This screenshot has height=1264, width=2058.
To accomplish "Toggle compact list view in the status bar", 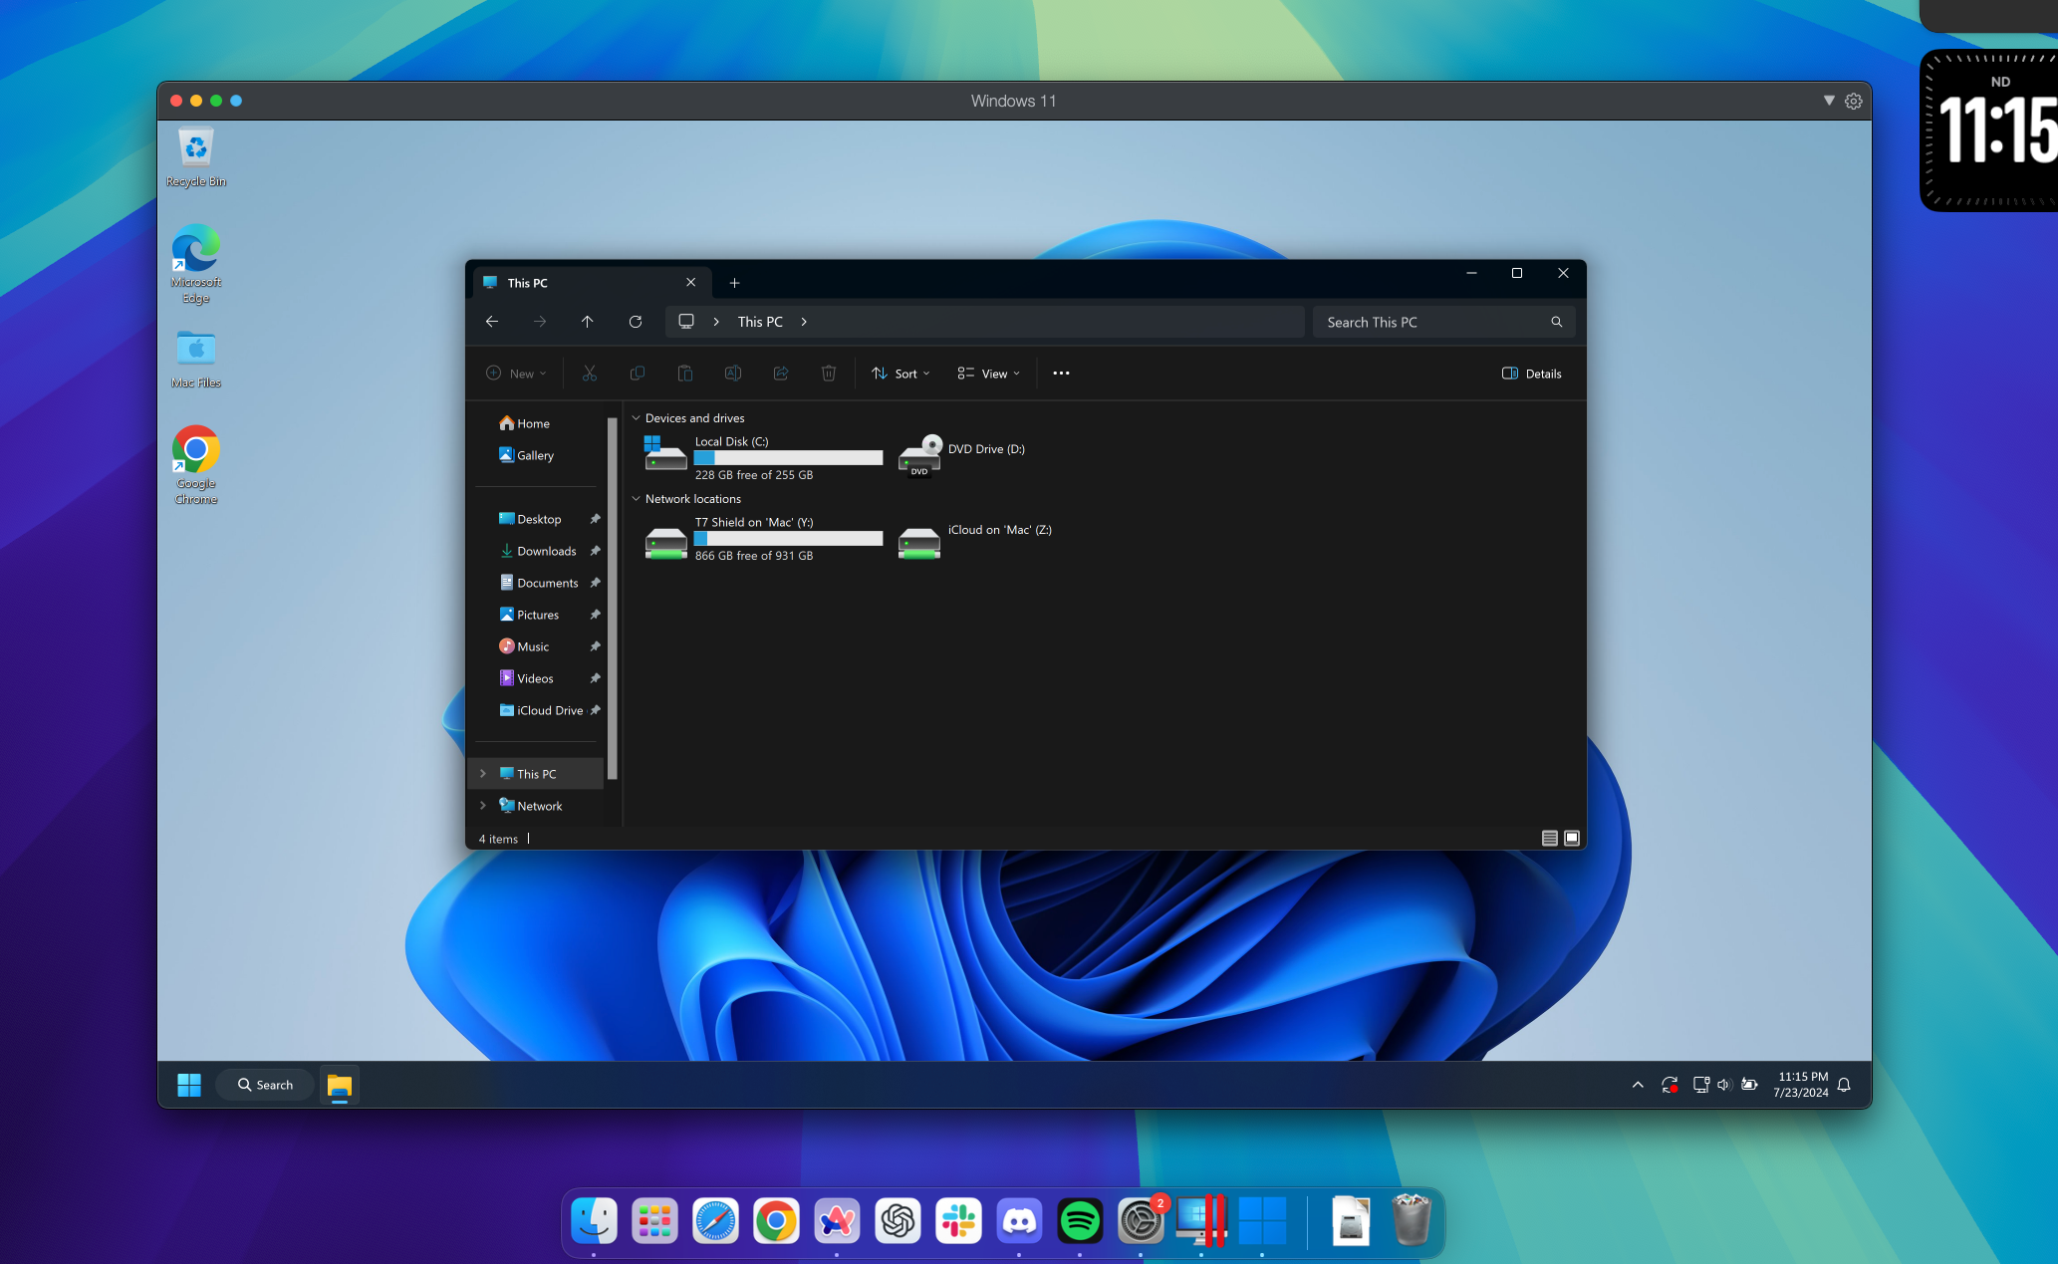I will [x=1550, y=838].
